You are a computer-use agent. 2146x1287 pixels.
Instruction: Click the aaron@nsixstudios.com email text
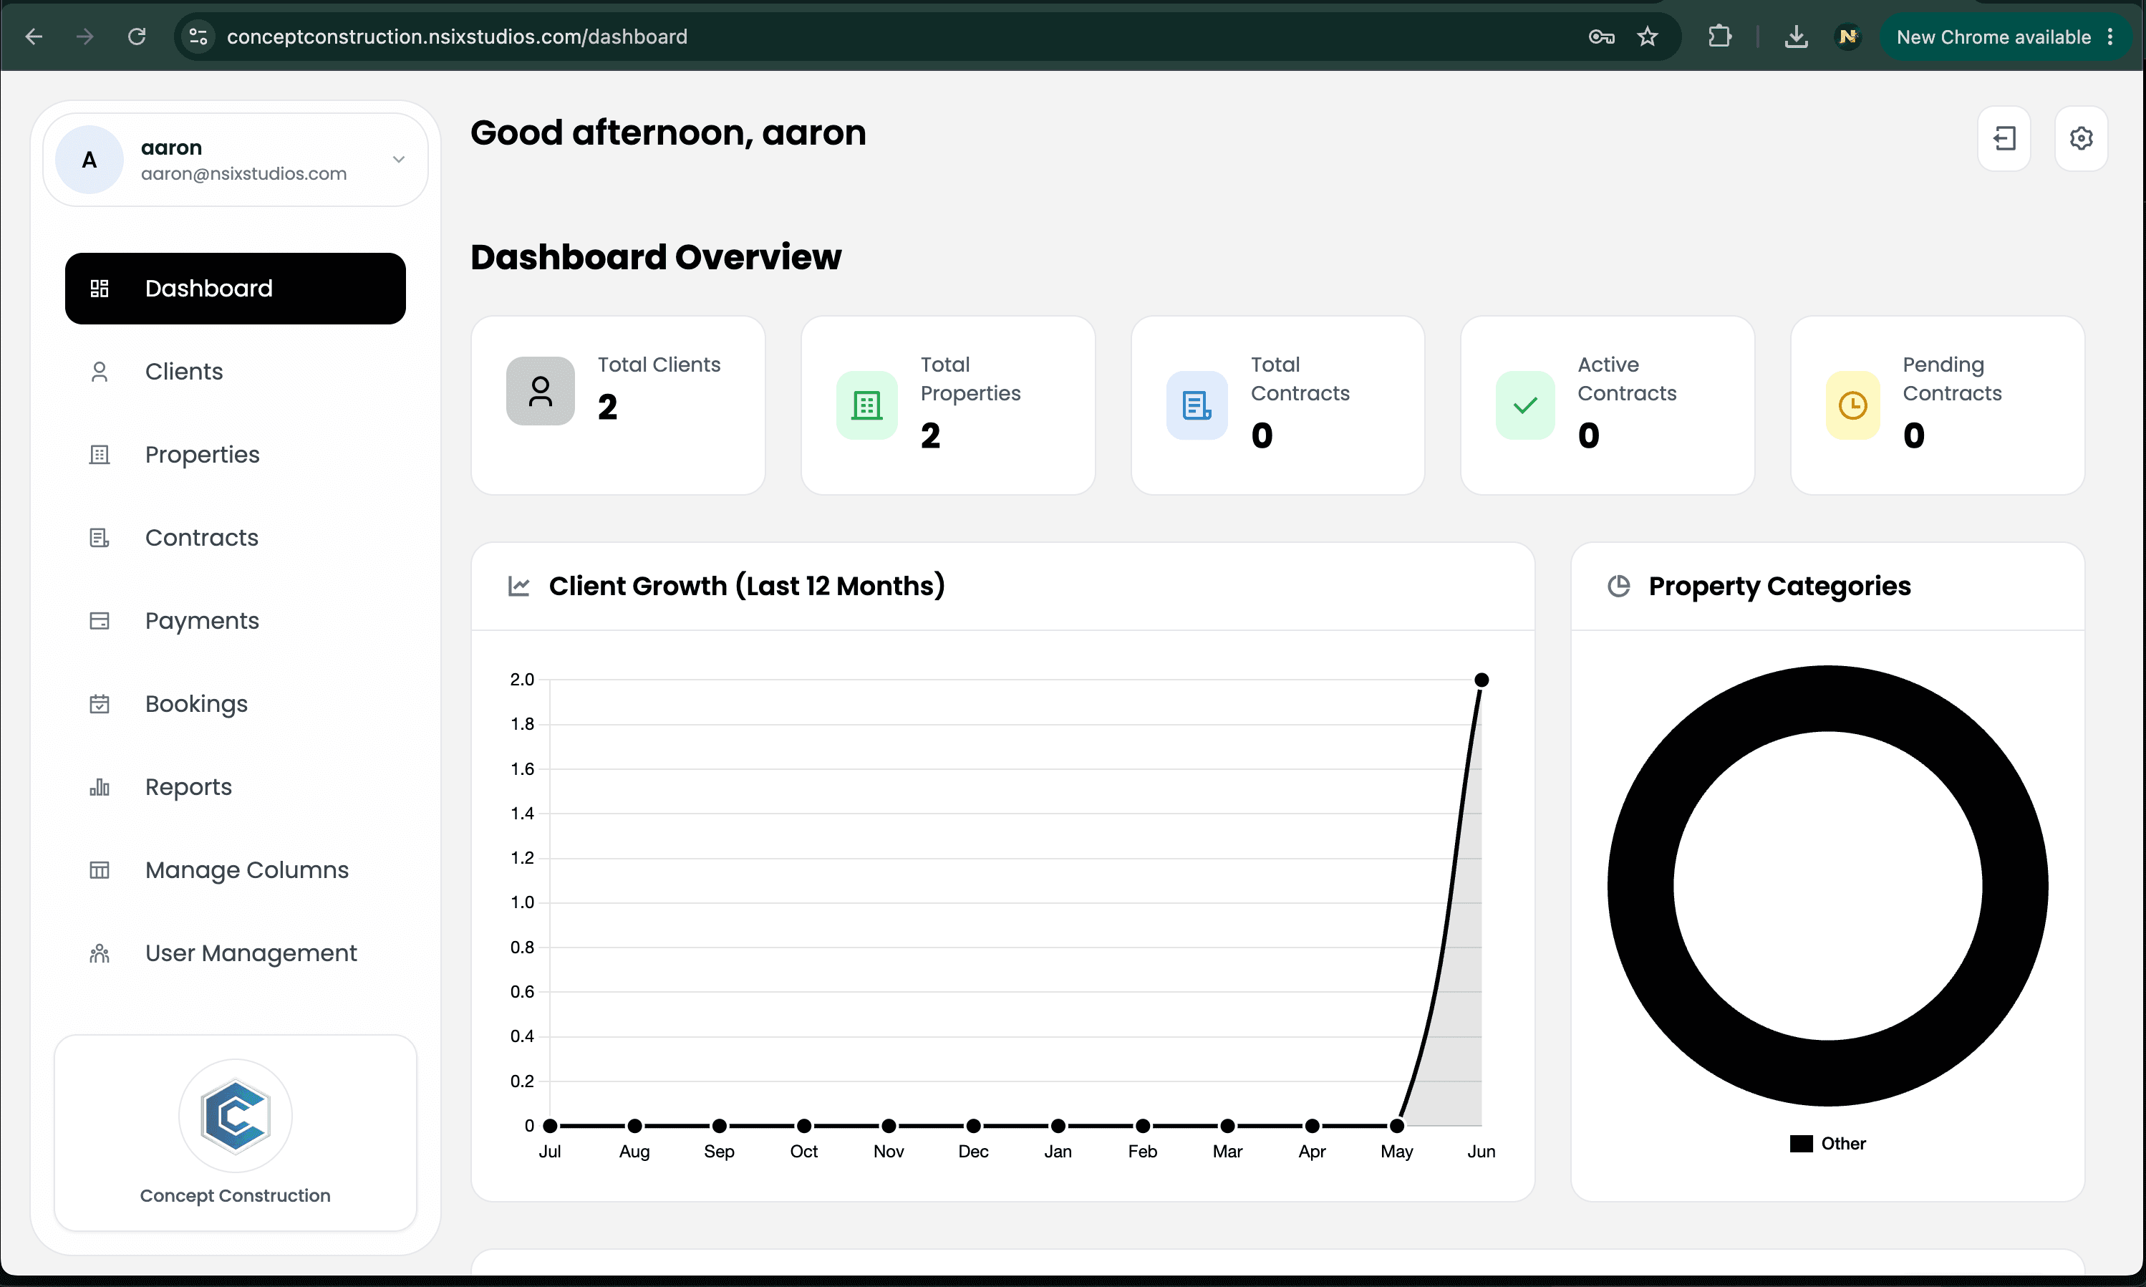click(243, 173)
